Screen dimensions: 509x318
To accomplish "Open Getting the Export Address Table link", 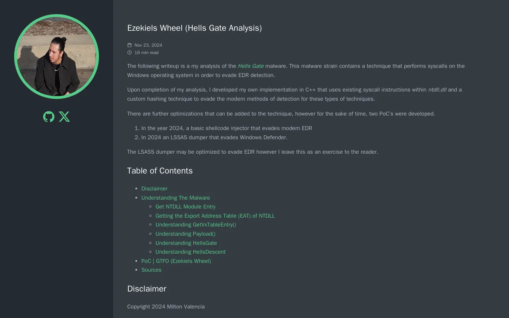I will tap(215, 216).
